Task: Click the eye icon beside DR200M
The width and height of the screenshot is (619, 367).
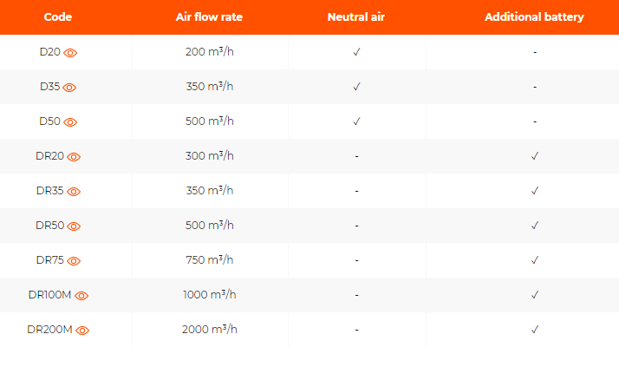Action: (x=82, y=330)
